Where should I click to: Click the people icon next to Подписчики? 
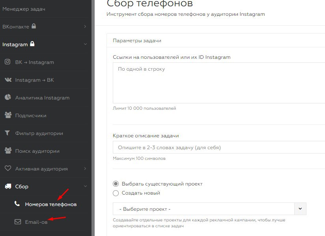[x=8, y=115]
